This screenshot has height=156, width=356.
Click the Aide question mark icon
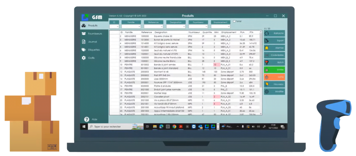87,119
